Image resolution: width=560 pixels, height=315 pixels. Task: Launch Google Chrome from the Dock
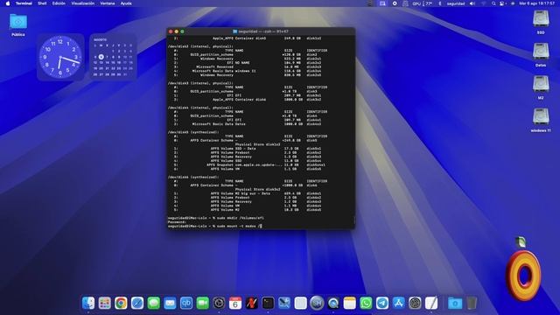(x=121, y=304)
